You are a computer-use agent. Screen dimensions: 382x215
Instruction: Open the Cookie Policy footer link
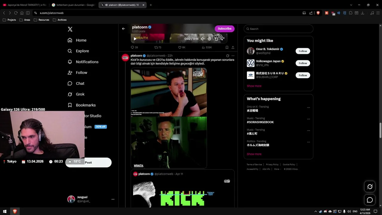coord(289,165)
